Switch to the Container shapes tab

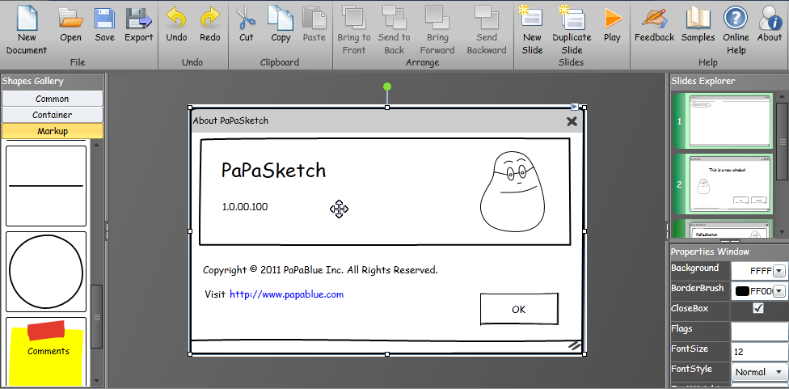click(53, 115)
